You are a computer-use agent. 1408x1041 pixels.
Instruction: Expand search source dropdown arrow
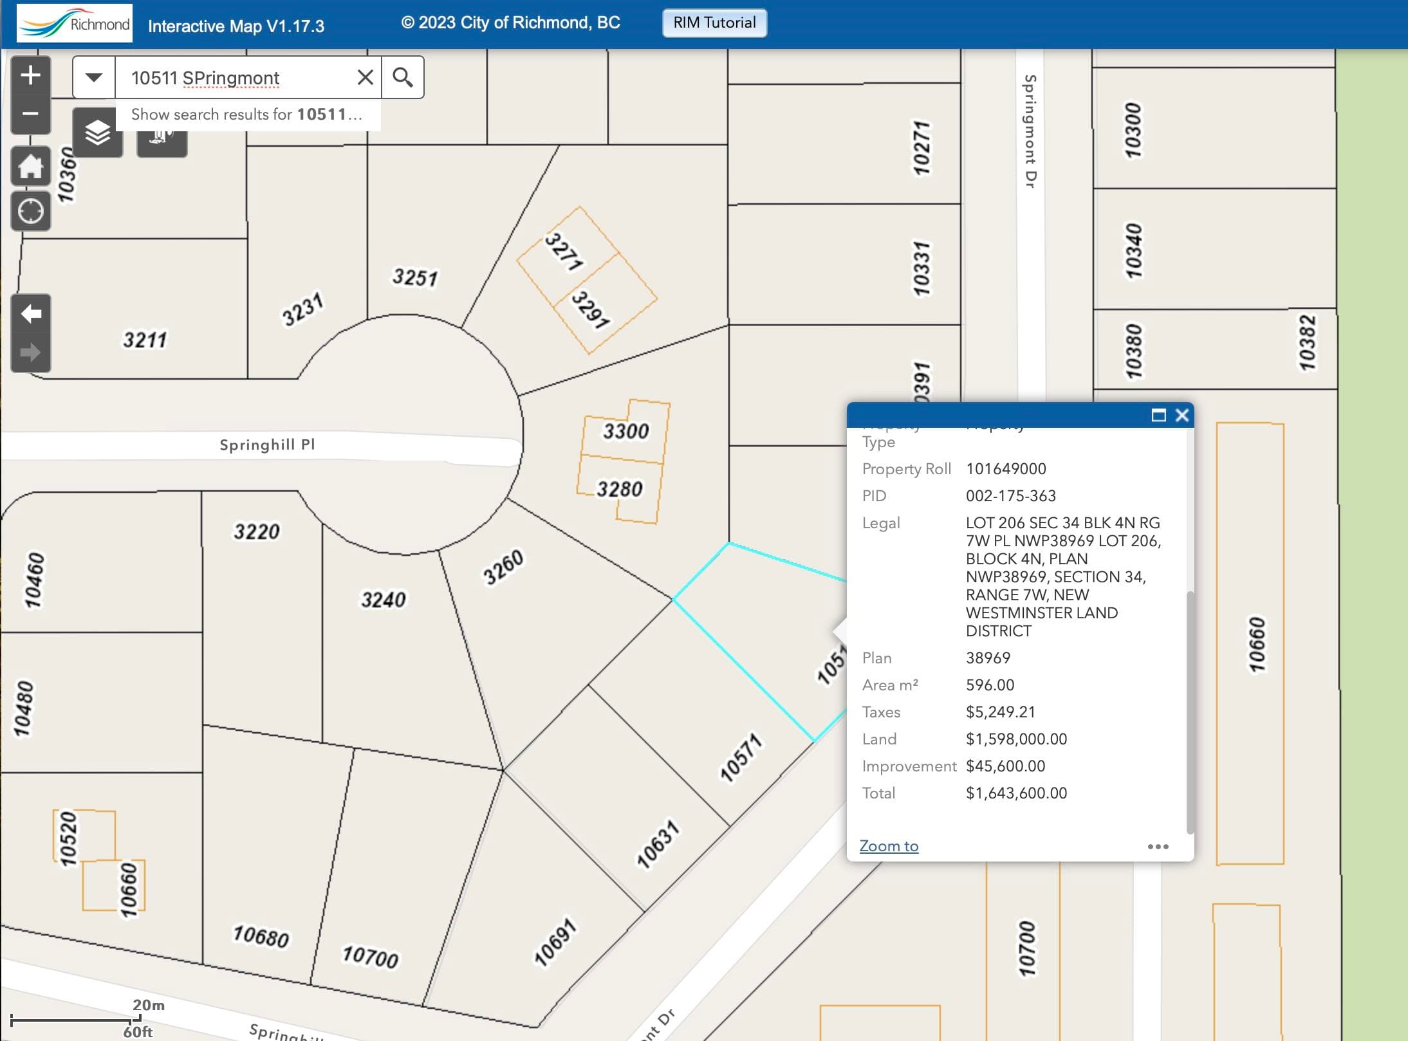click(94, 77)
